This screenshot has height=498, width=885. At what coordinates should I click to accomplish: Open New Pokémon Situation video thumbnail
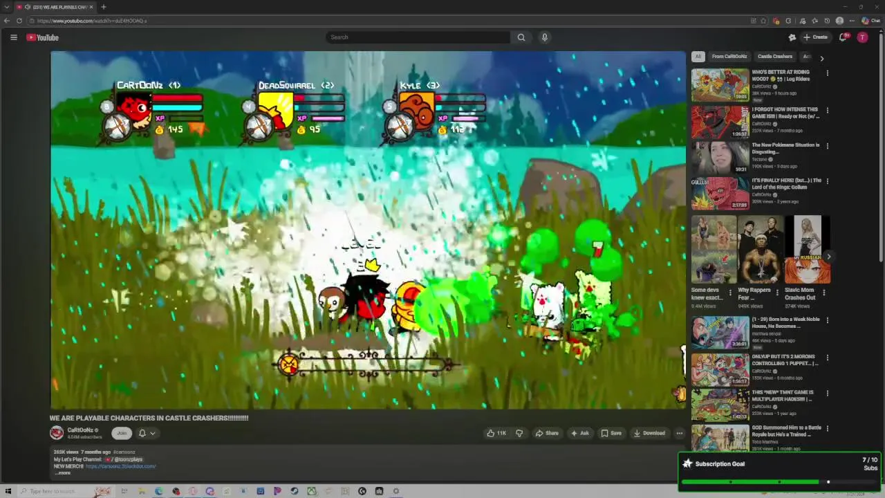coord(720,157)
